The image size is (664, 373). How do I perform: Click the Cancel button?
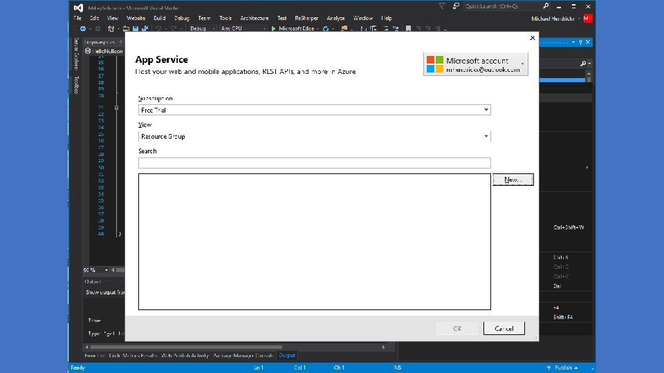504,328
